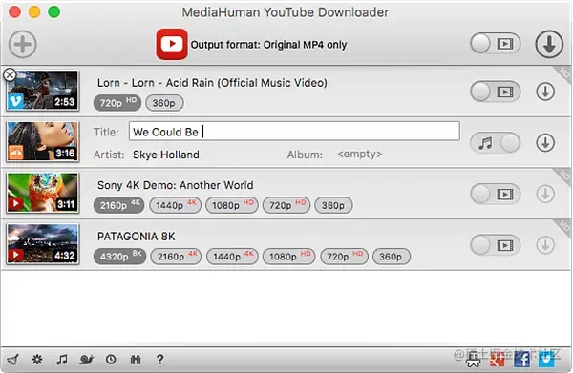
Task: Select 4320p 8K for PATAGONIA 8K
Action: (x=119, y=257)
